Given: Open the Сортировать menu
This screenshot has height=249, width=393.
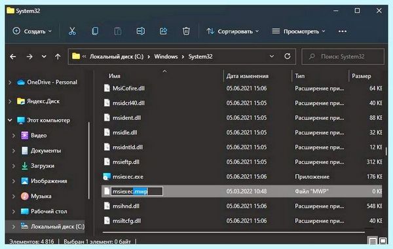Looking at the screenshot, I should pyautogui.click(x=233, y=31).
